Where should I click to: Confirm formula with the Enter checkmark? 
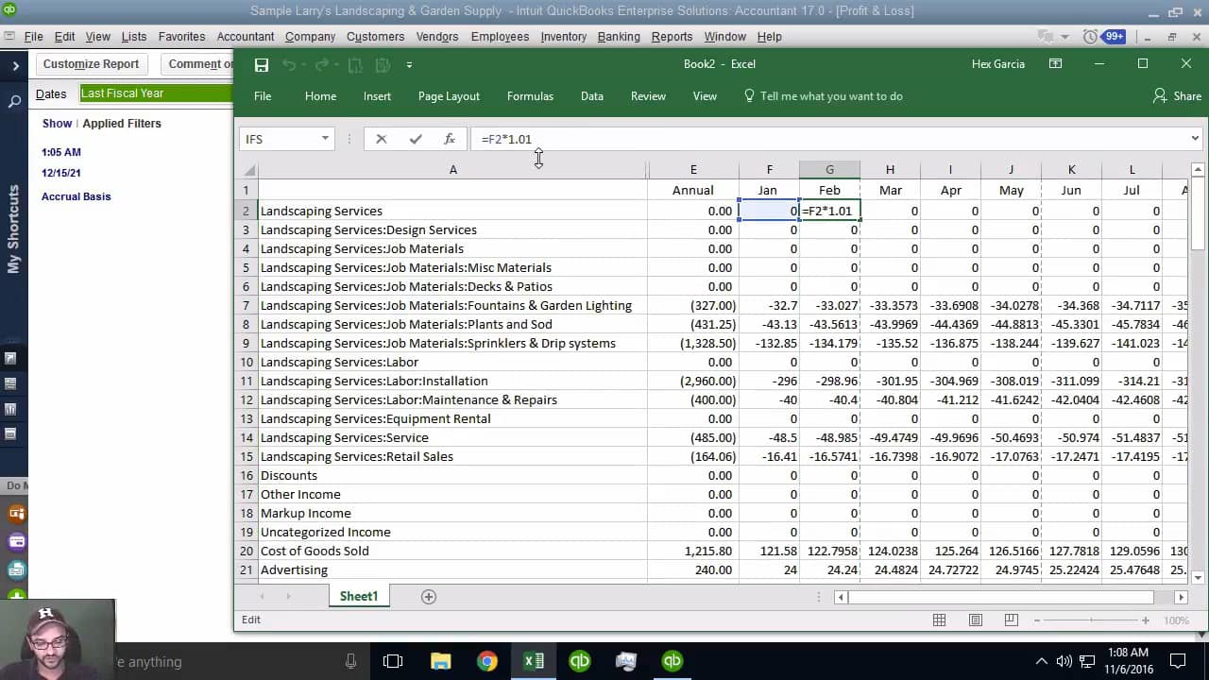416,139
